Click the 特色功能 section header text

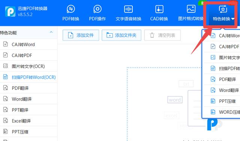click(x=8, y=33)
